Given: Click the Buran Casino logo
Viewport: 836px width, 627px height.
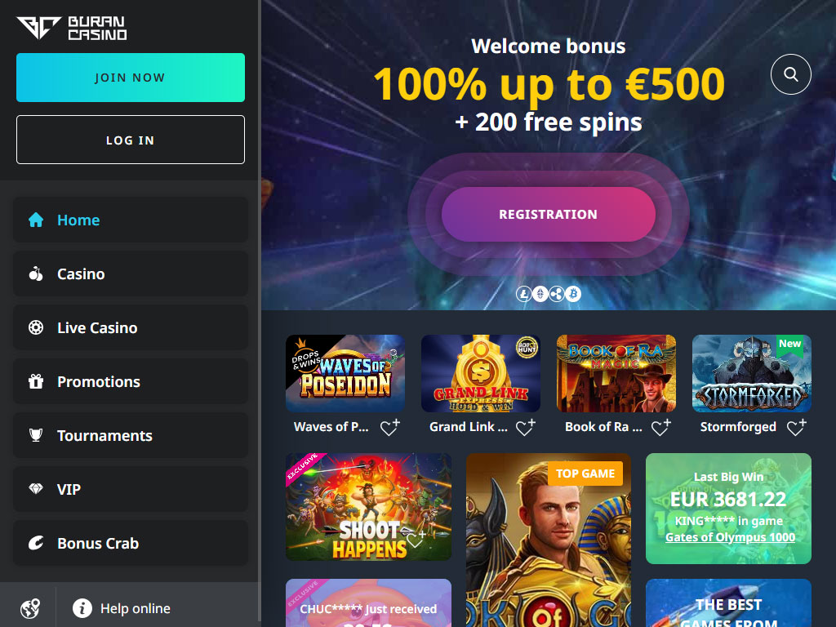Looking at the screenshot, I should (x=72, y=28).
